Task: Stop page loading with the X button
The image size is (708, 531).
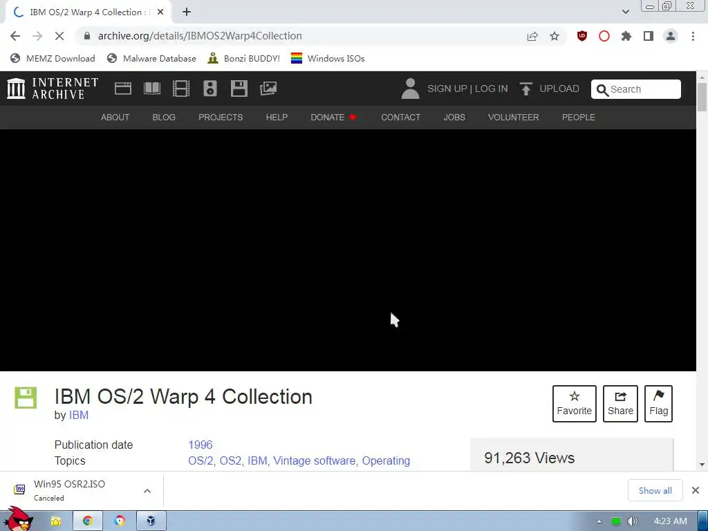Action: coord(59,36)
